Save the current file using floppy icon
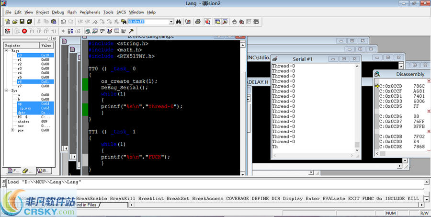The height and width of the screenshot is (217, 431). 22,22
